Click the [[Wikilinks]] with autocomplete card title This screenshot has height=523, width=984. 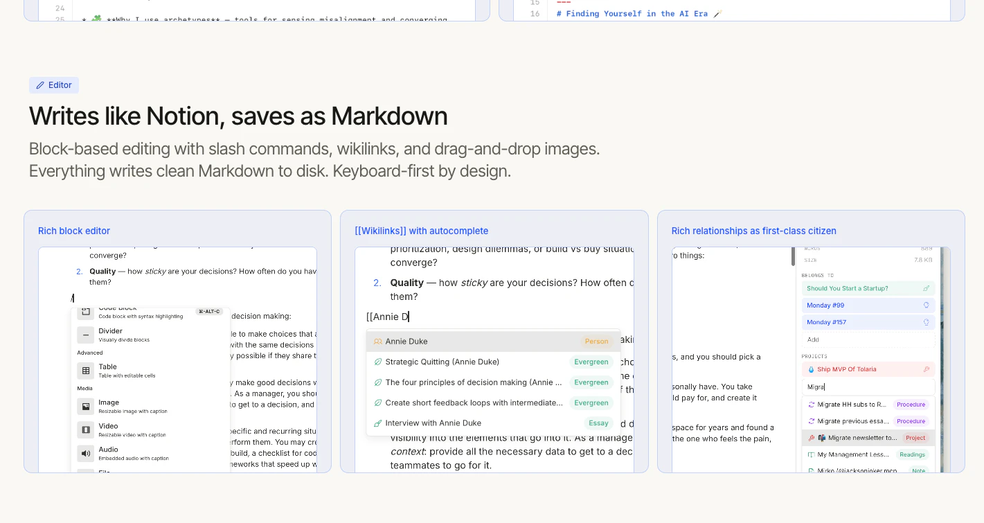422,231
